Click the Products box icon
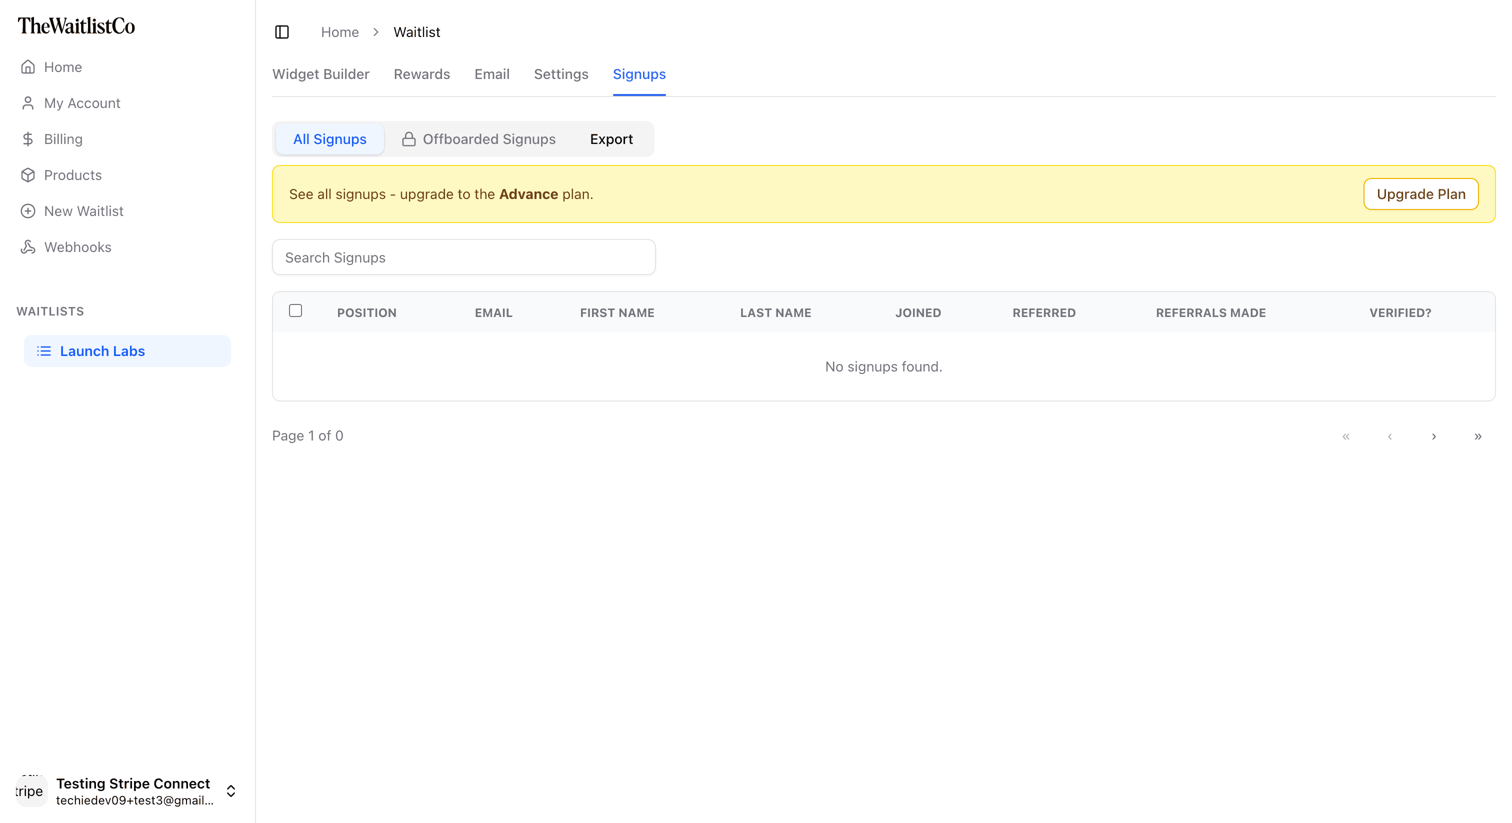This screenshot has width=1512, height=823. pyautogui.click(x=27, y=175)
